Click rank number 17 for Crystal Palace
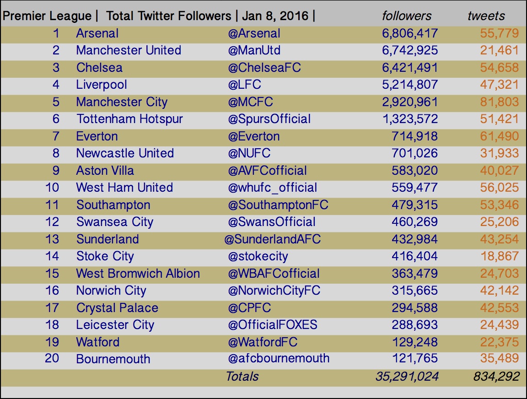Image resolution: width=527 pixels, height=399 pixels. [x=52, y=307]
